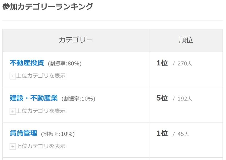The image size is (226, 160).
Task: Expand 上位カテゴリを表示 text for 不動産投資
Action: (x=41, y=76)
